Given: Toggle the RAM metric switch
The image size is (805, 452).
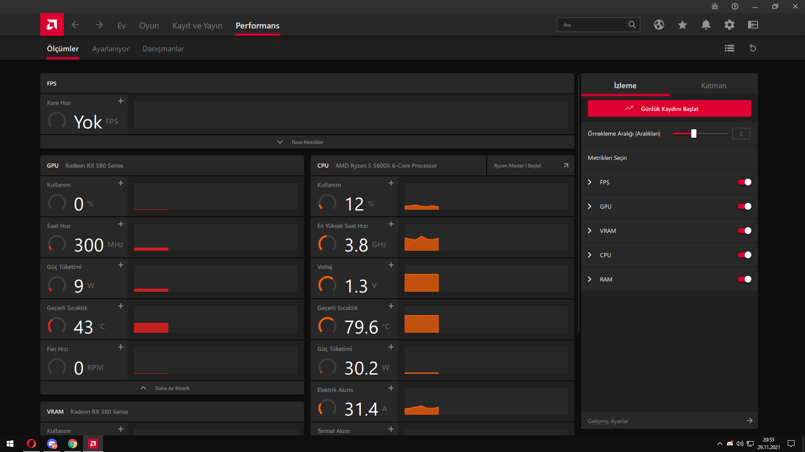Looking at the screenshot, I should click(x=744, y=279).
